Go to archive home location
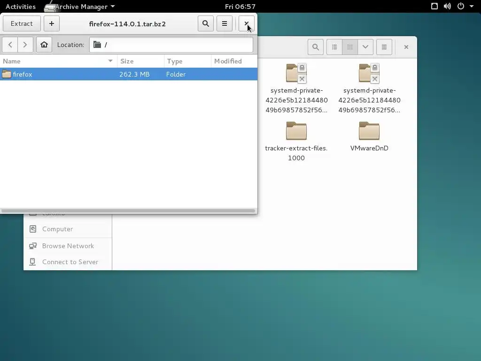Image resolution: width=481 pixels, height=361 pixels. (44, 45)
